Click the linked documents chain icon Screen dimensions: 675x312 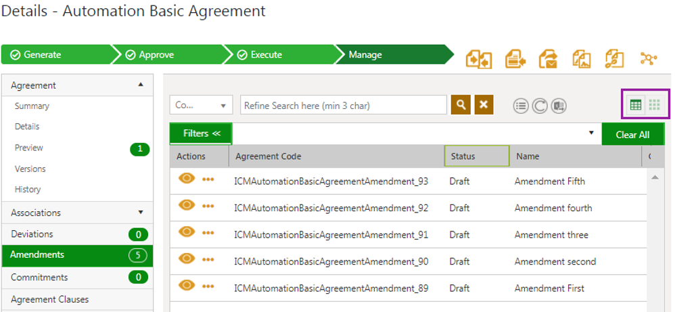point(614,60)
